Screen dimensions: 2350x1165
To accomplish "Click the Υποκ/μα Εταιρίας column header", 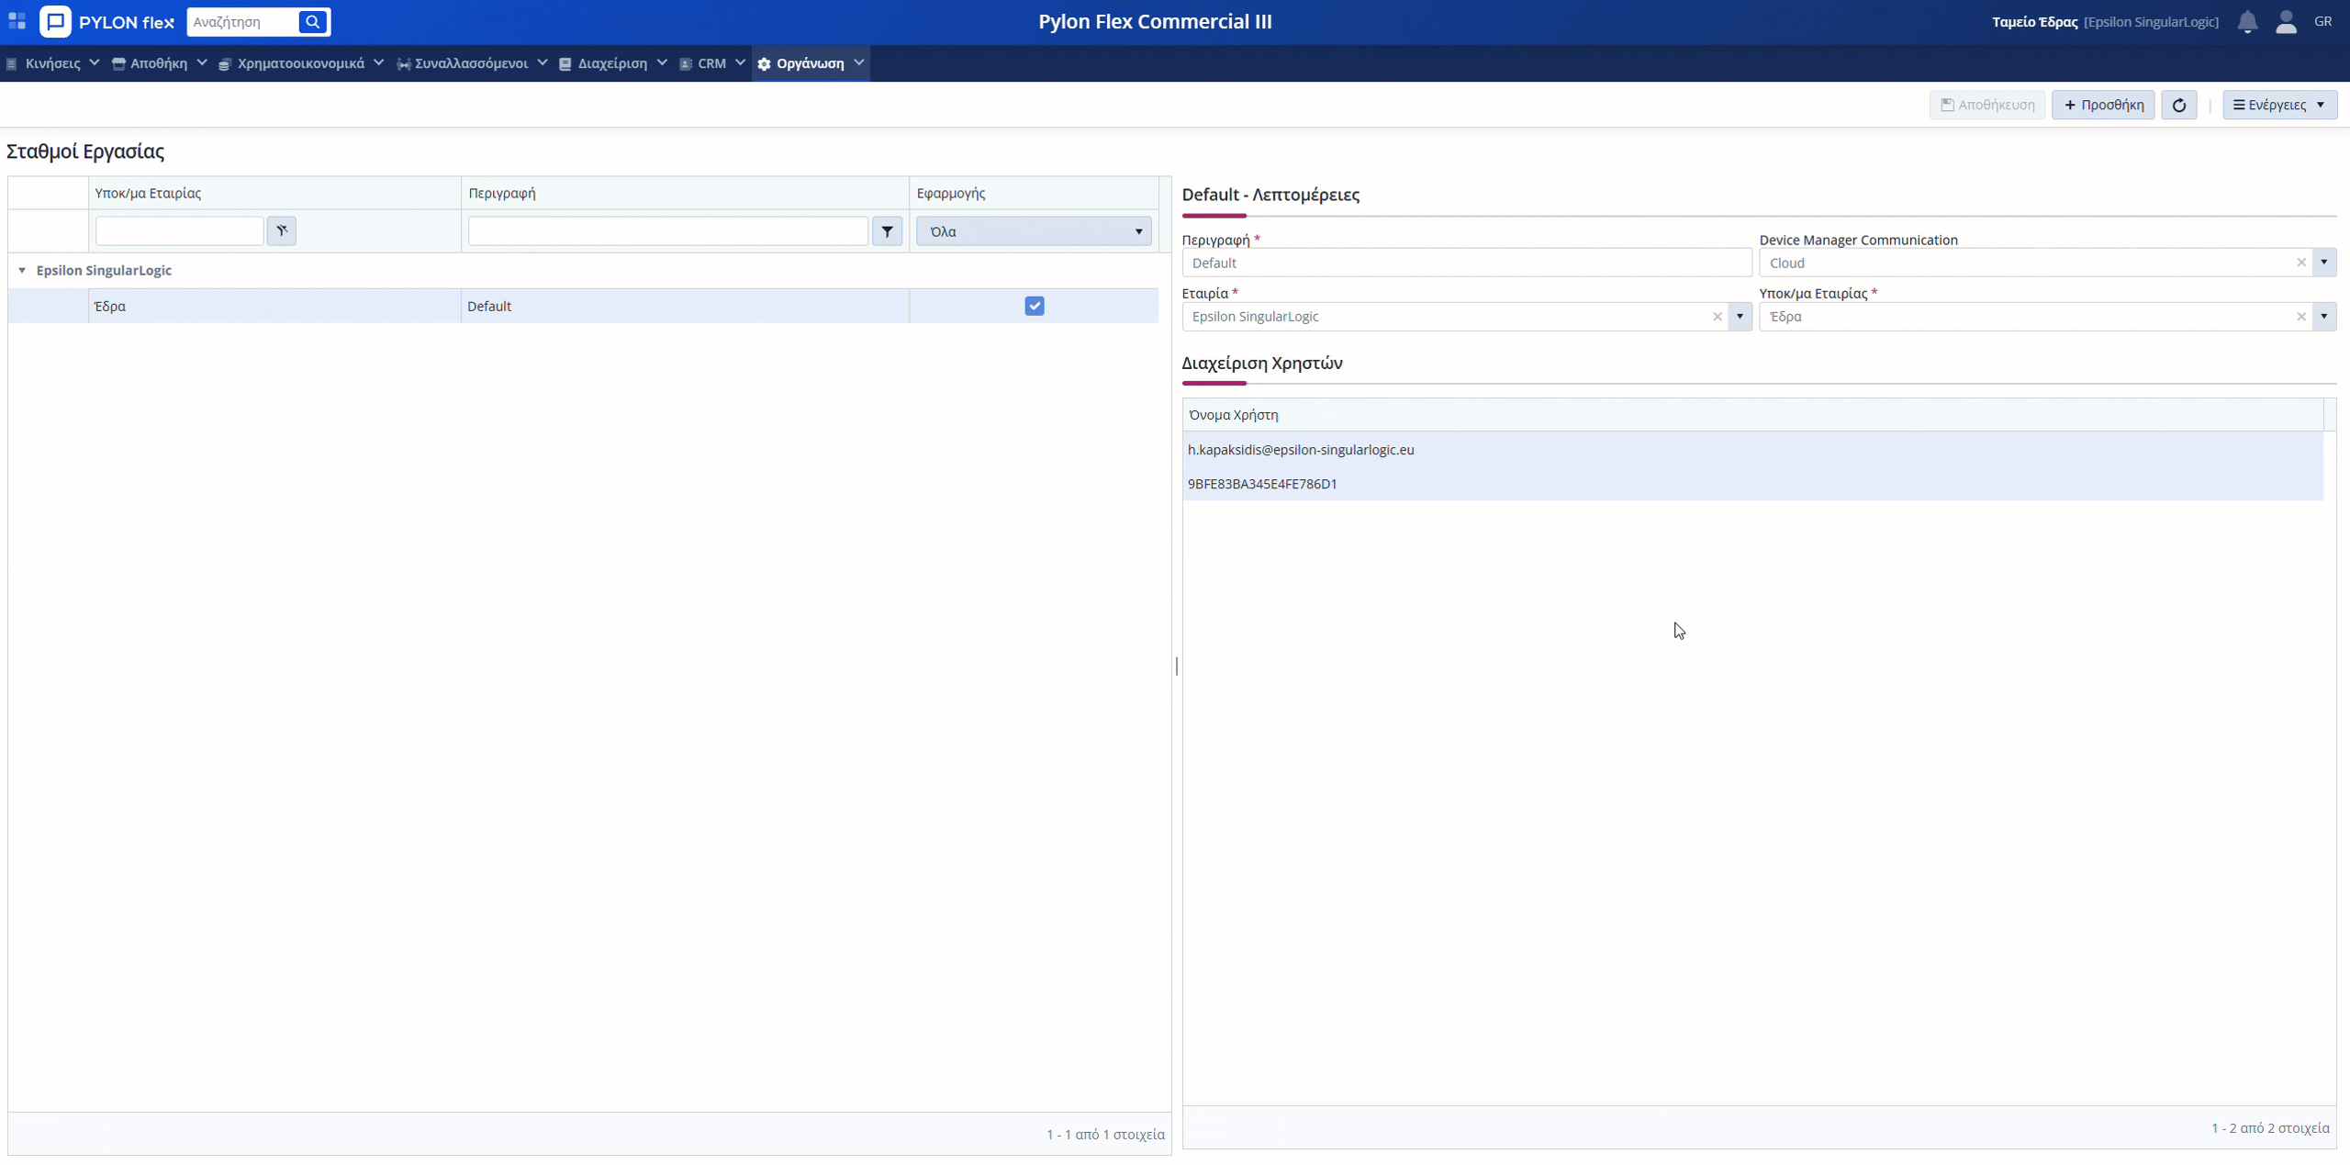I will 274,193.
